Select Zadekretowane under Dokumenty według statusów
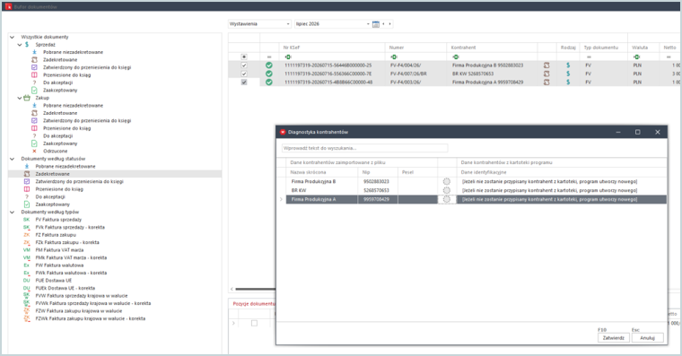 point(53,174)
